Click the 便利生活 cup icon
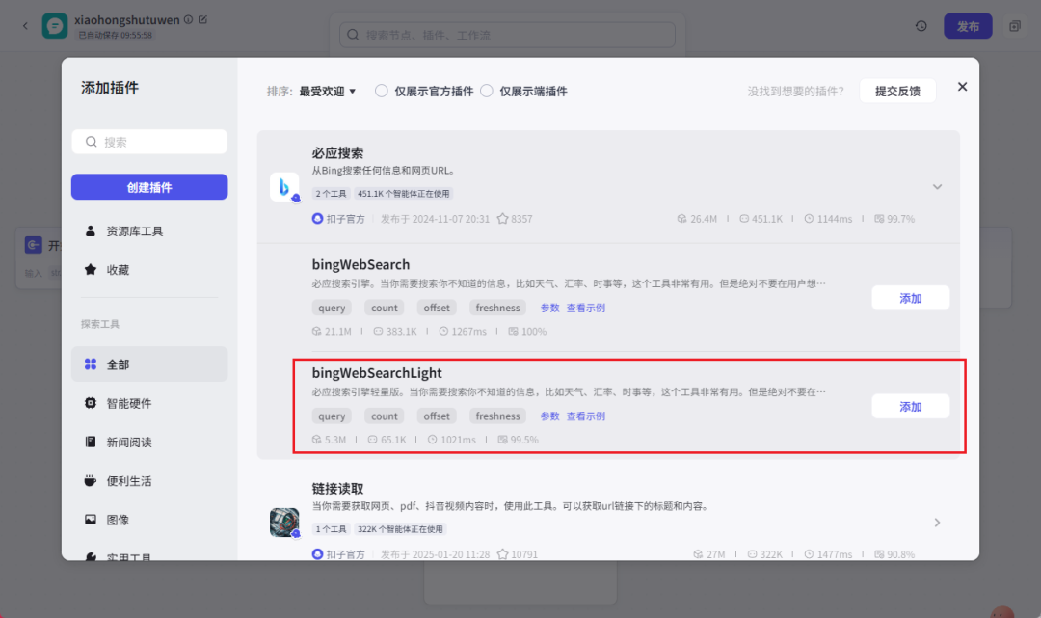This screenshot has height=618, width=1041. pos(91,480)
